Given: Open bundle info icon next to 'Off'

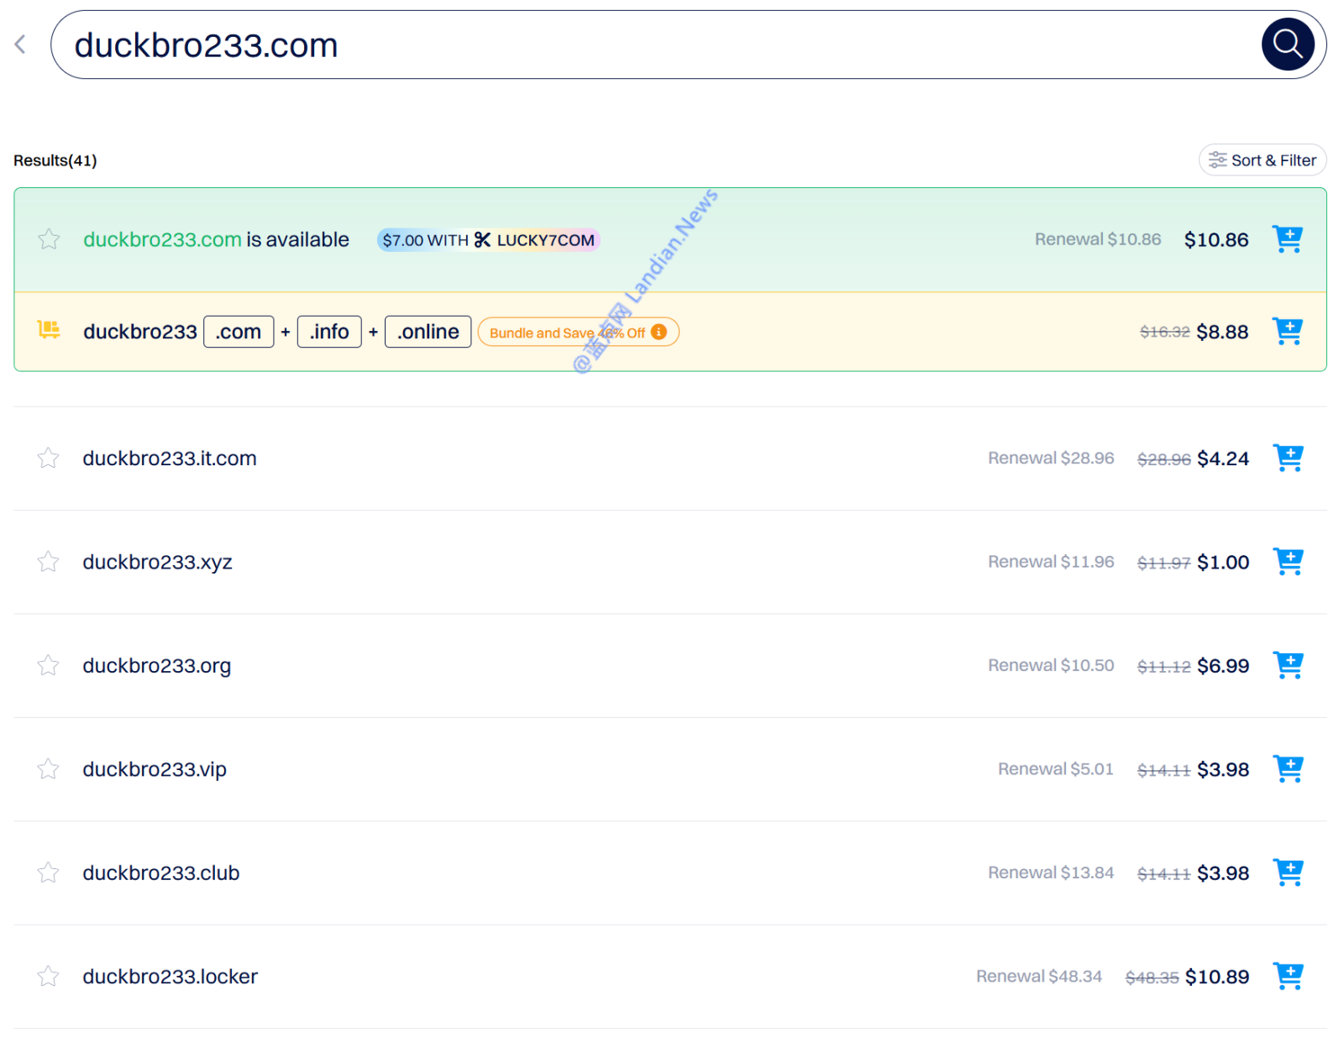Looking at the screenshot, I should coord(659,332).
